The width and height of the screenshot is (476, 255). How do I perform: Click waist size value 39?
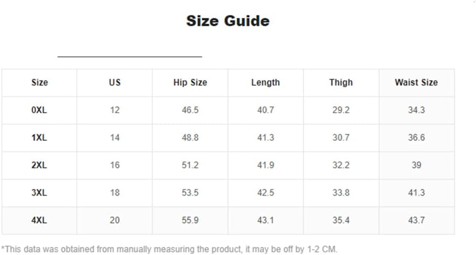tap(416, 165)
